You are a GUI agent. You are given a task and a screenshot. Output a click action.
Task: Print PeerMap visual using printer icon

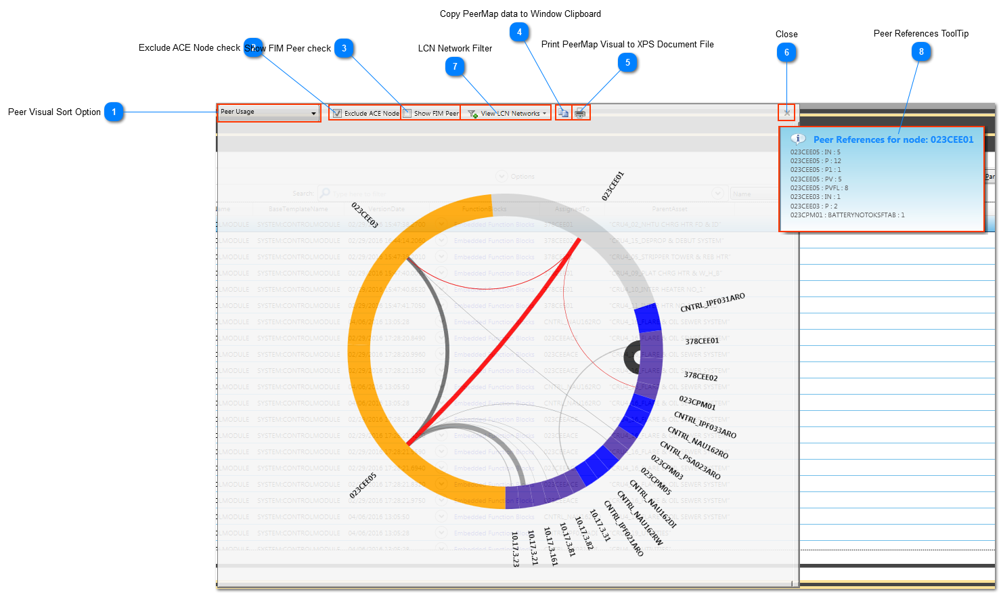[580, 114]
